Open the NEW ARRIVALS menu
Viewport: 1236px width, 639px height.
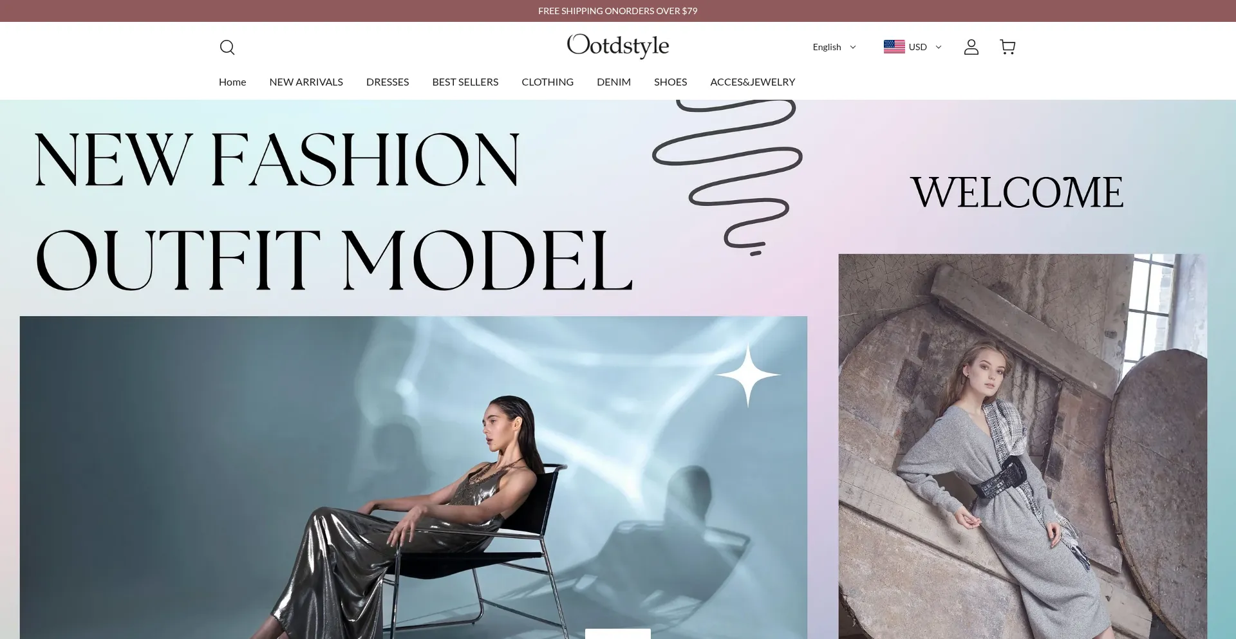[x=306, y=82]
